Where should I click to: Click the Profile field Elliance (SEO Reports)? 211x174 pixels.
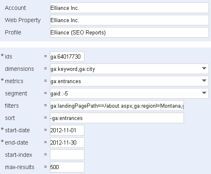(x=129, y=32)
